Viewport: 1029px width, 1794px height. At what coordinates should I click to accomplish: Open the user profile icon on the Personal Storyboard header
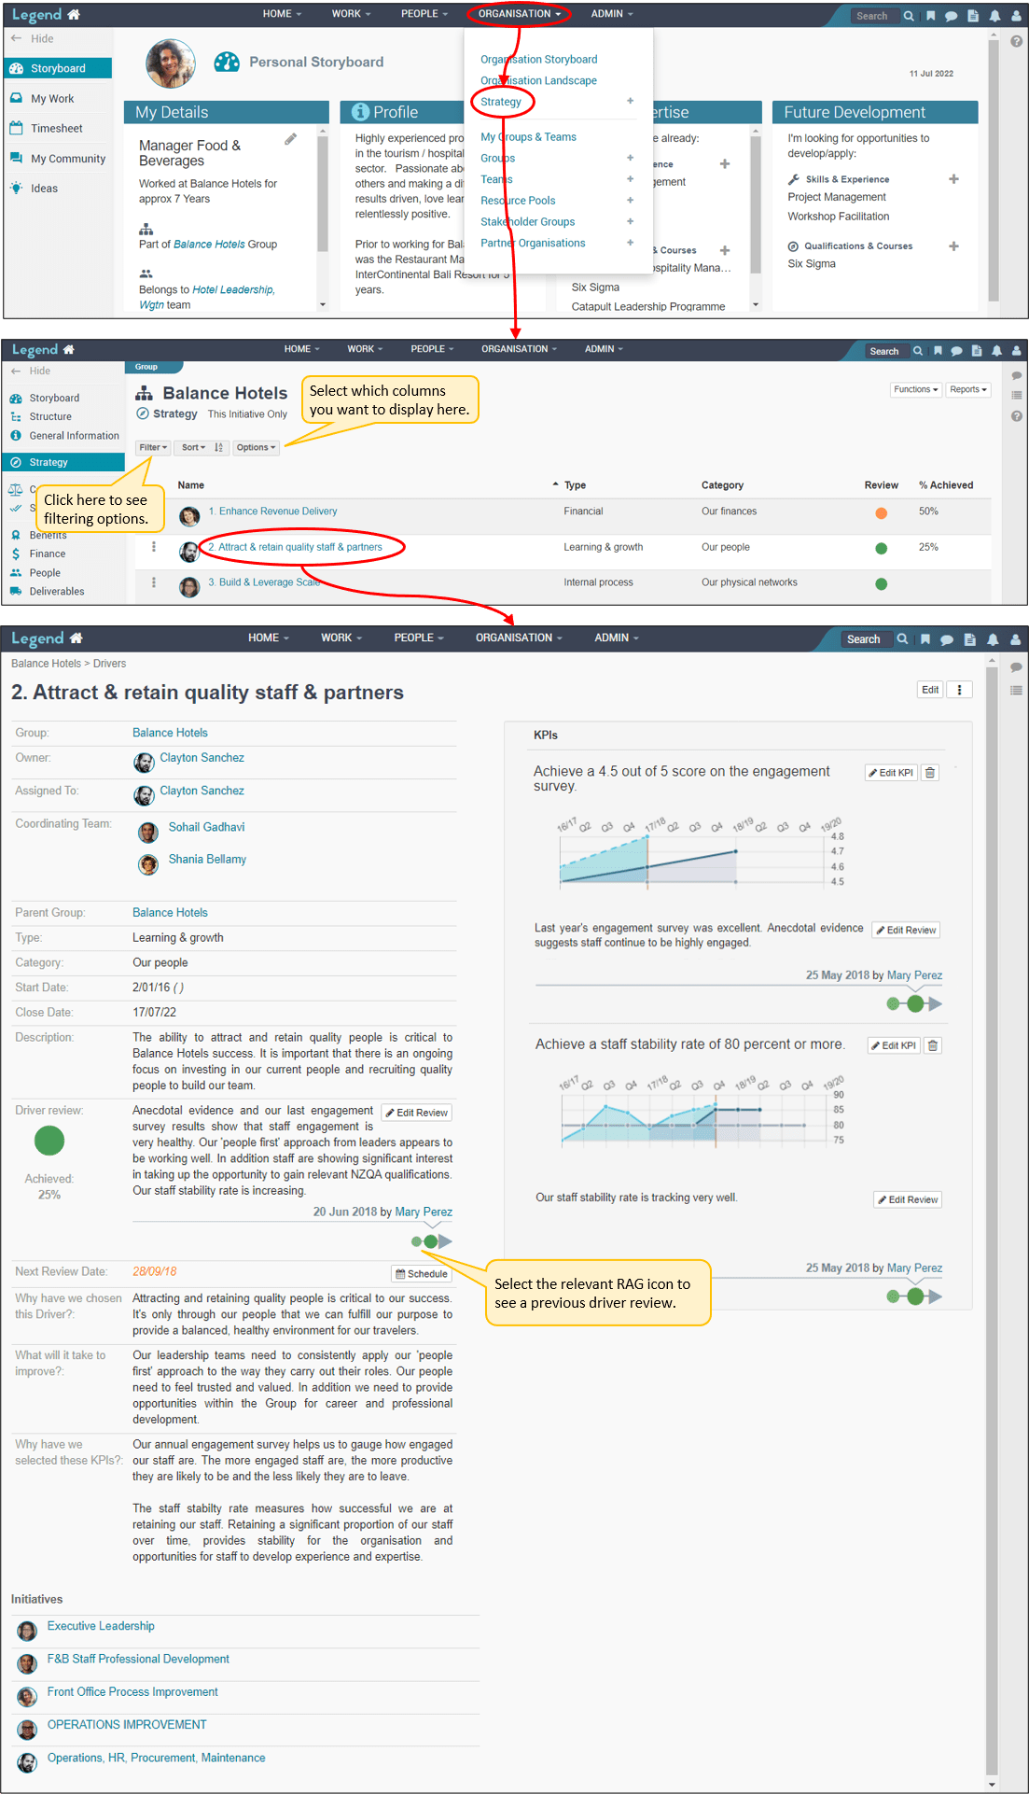1015,16
